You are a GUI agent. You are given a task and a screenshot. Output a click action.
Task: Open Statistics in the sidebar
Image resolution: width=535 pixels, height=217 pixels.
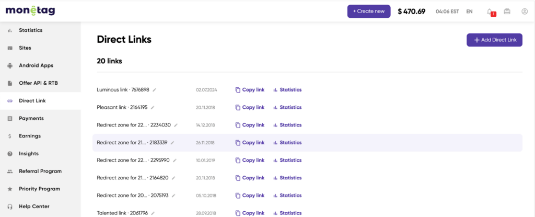coord(30,30)
